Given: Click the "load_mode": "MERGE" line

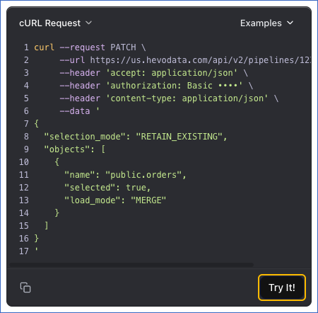Looking at the screenshot, I should 115,200.
